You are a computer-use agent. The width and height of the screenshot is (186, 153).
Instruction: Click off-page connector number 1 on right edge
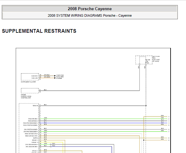coord(169,117)
